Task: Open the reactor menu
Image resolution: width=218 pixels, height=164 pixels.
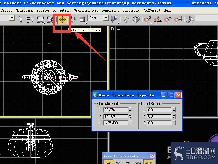Action: coord(43,11)
